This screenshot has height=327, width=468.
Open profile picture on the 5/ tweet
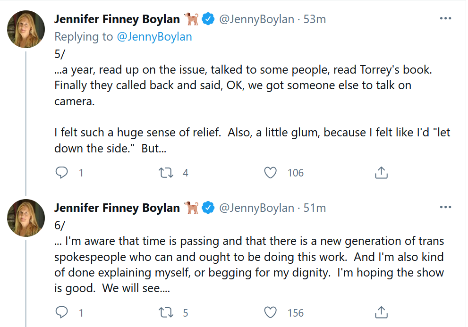pos(26,29)
